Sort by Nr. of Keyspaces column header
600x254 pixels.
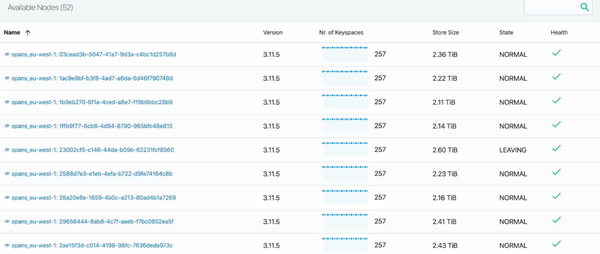pyautogui.click(x=341, y=32)
